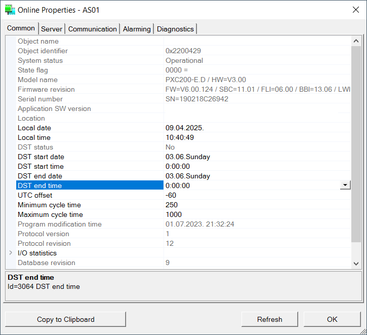This screenshot has width=367, height=335.
Task: Click the I/O statistics label
Action: (37, 253)
